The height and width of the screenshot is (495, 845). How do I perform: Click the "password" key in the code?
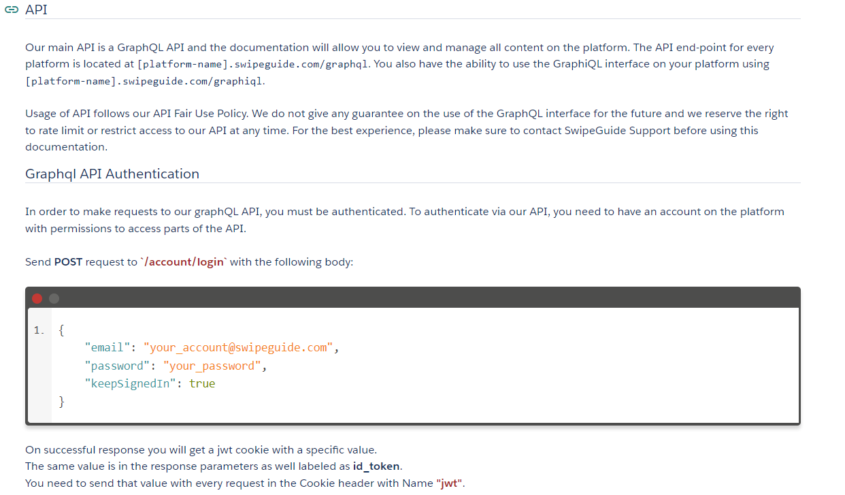[x=117, y=366]
